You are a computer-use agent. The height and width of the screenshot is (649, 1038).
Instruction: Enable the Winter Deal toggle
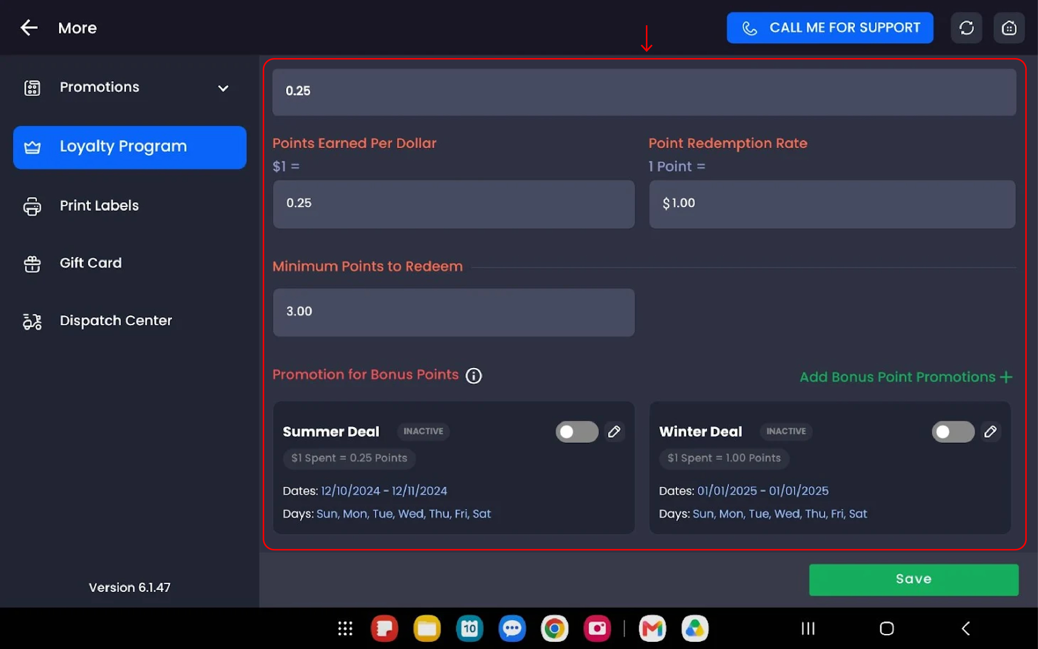click(953, 431)
